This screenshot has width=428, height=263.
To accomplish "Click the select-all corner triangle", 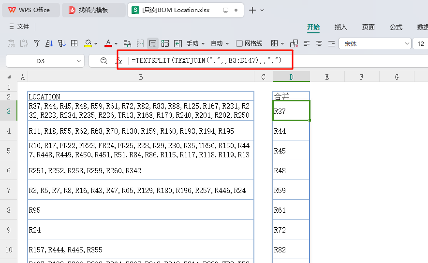I will click(9, 77).
